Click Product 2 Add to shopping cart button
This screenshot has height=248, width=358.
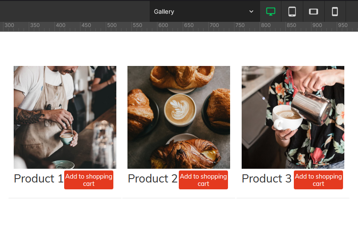pos(203,180)
